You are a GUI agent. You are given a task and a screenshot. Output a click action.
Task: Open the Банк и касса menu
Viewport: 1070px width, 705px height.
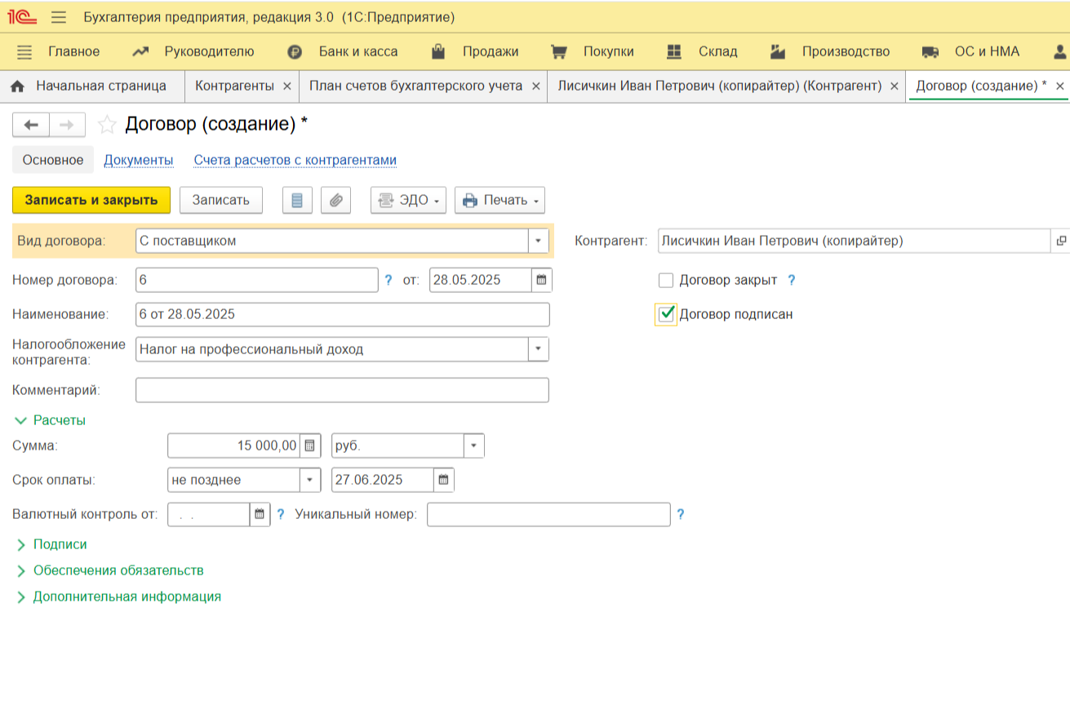pos(357,51)
